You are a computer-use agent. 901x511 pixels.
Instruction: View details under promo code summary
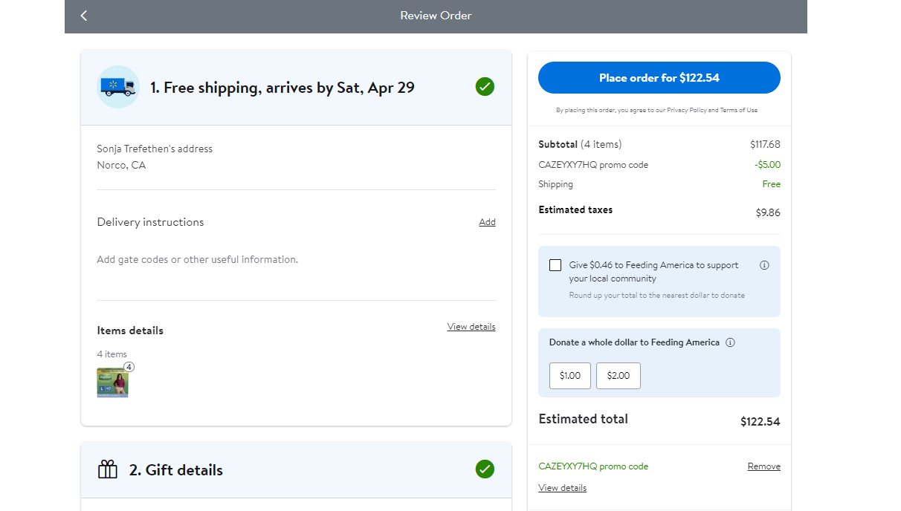[x=562, y=488]
